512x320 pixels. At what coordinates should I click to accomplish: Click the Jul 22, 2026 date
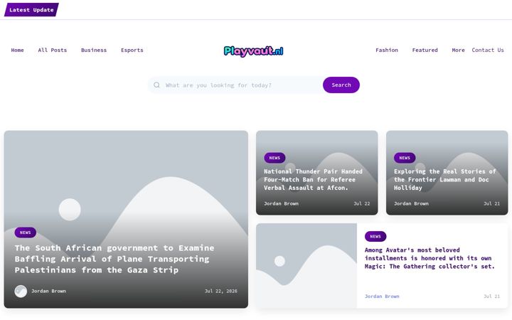click(x=221, y=291)
